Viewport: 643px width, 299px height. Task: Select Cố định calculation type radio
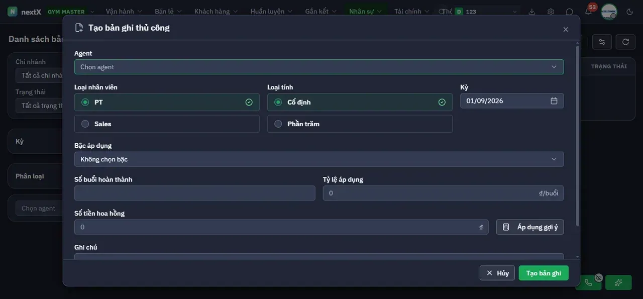tap(360, 102)
